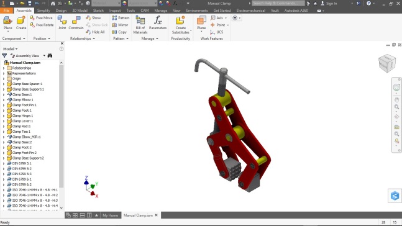Click the Mirror components tool
Viewport: 402px width, 226px height.
120,25
